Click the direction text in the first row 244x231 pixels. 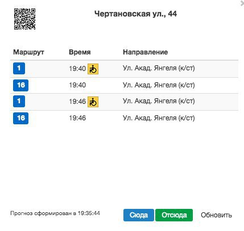[x=159, y=68]
